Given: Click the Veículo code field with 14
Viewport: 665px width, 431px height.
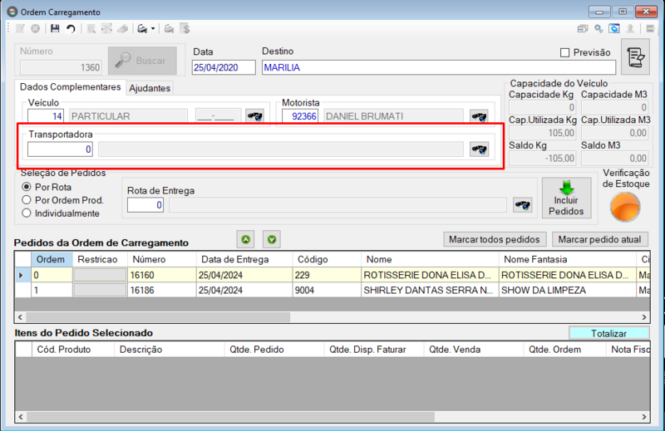Looking at the screenshot, I should (x=46, y=116).
